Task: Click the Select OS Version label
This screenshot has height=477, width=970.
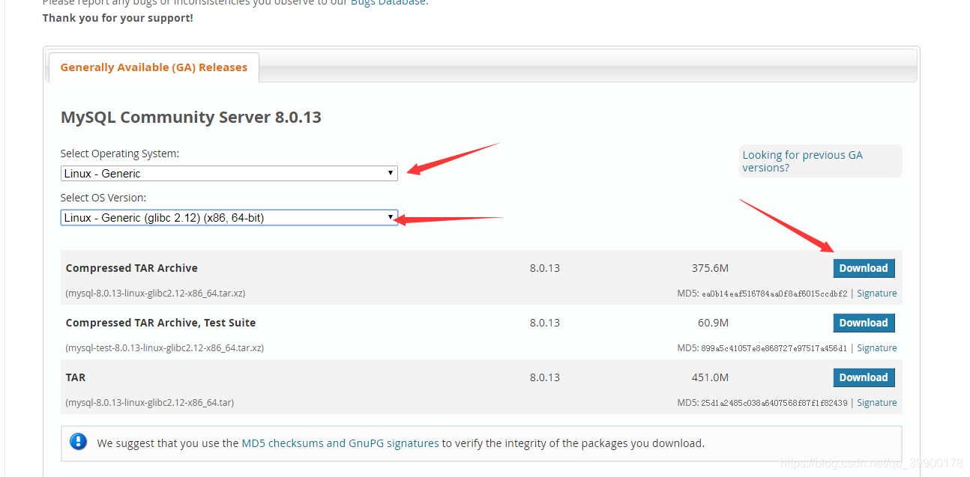Action: pyautogui.click(x=103, y=198)
